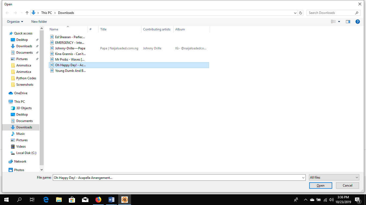The height and width of the screenshot is (205, 366).
Task: Open Firefox from taskbar
Action: (98, 200)
